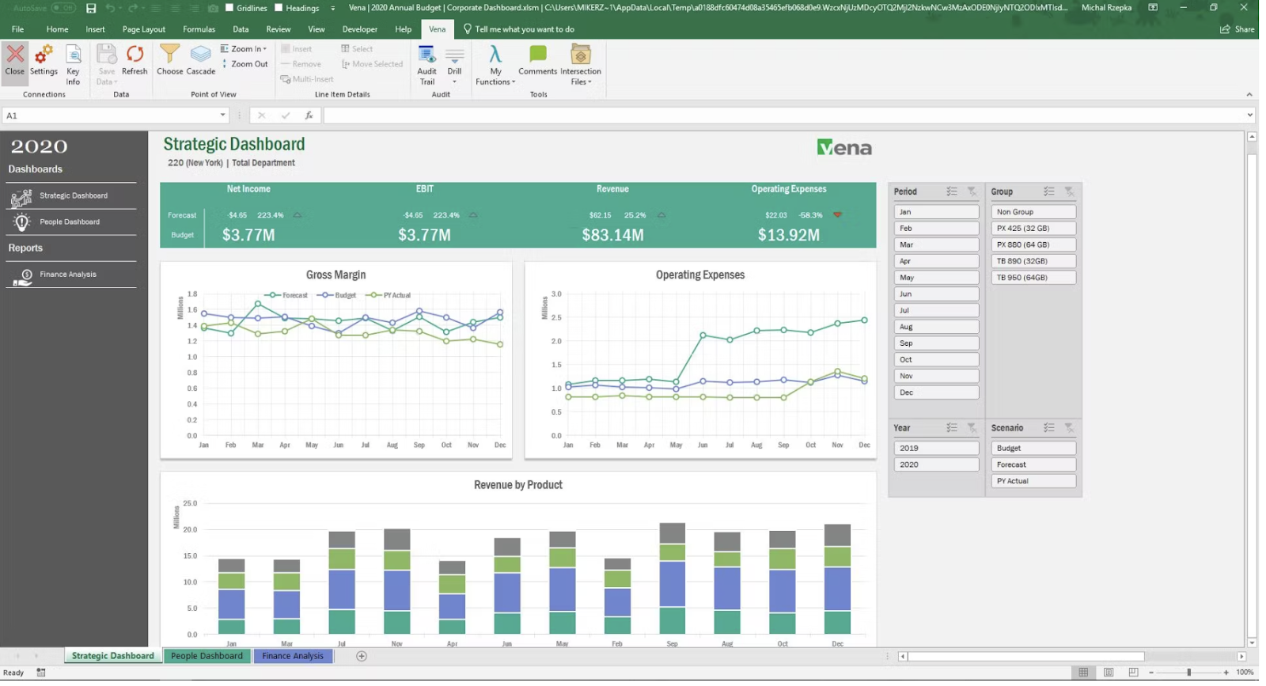
Task: Expand the formula bar
Action: click(x=1249, y=116)
